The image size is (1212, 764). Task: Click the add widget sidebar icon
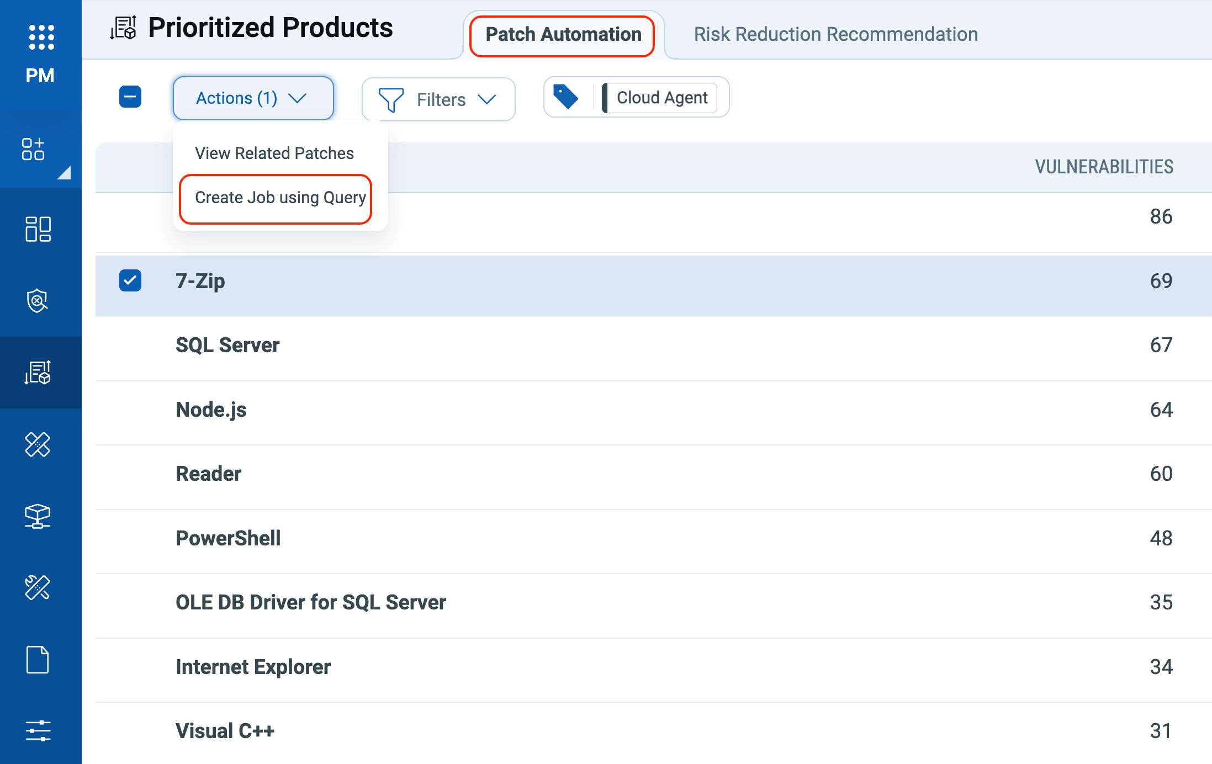point(33,149)
